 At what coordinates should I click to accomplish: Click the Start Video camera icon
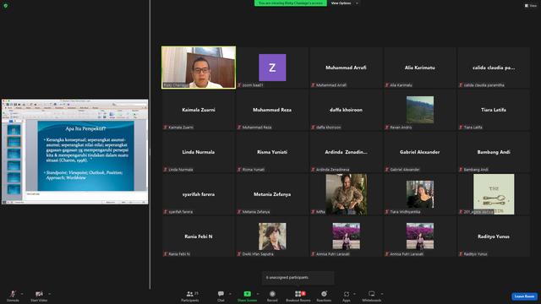click(39, 294)
